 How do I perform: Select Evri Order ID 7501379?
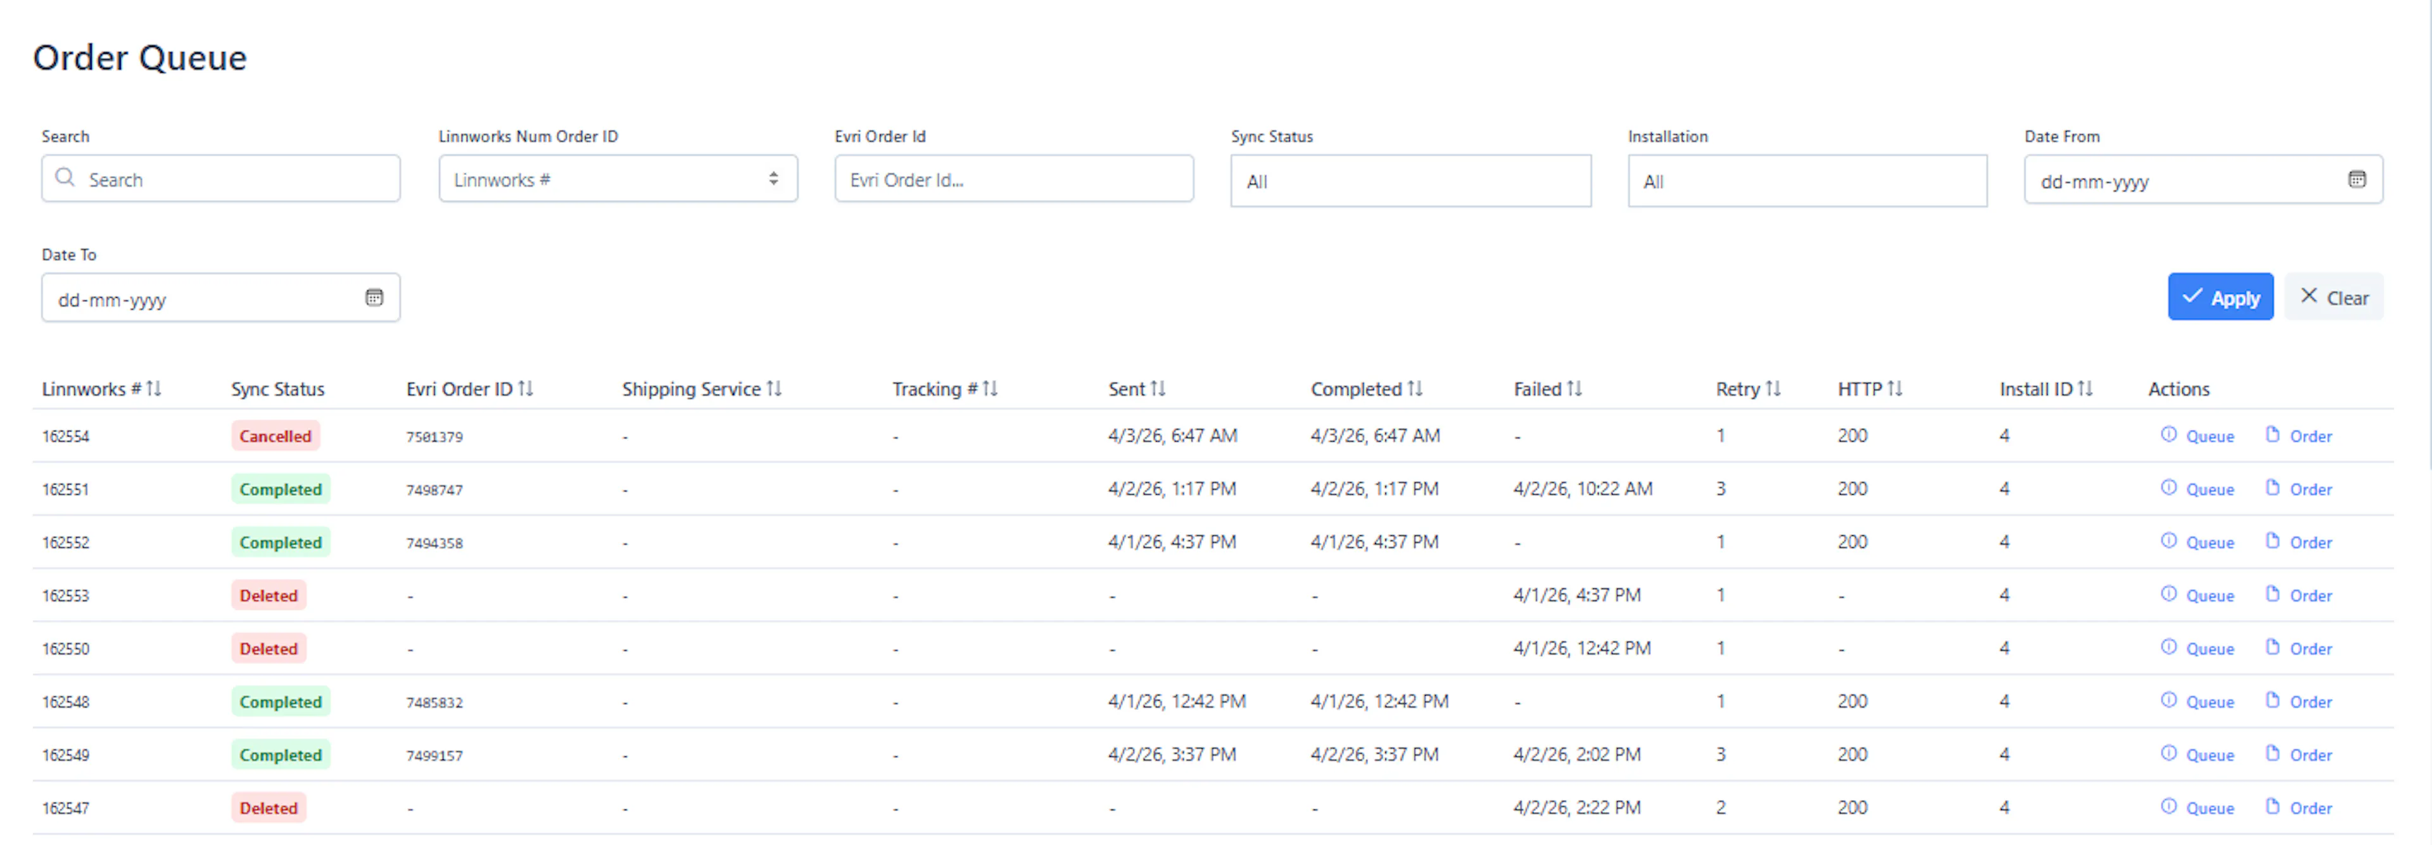pos(434,437)
